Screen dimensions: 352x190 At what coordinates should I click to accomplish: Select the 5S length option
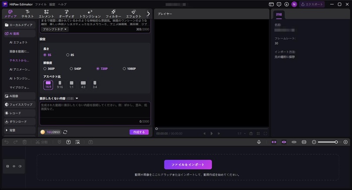pos(48,55)
